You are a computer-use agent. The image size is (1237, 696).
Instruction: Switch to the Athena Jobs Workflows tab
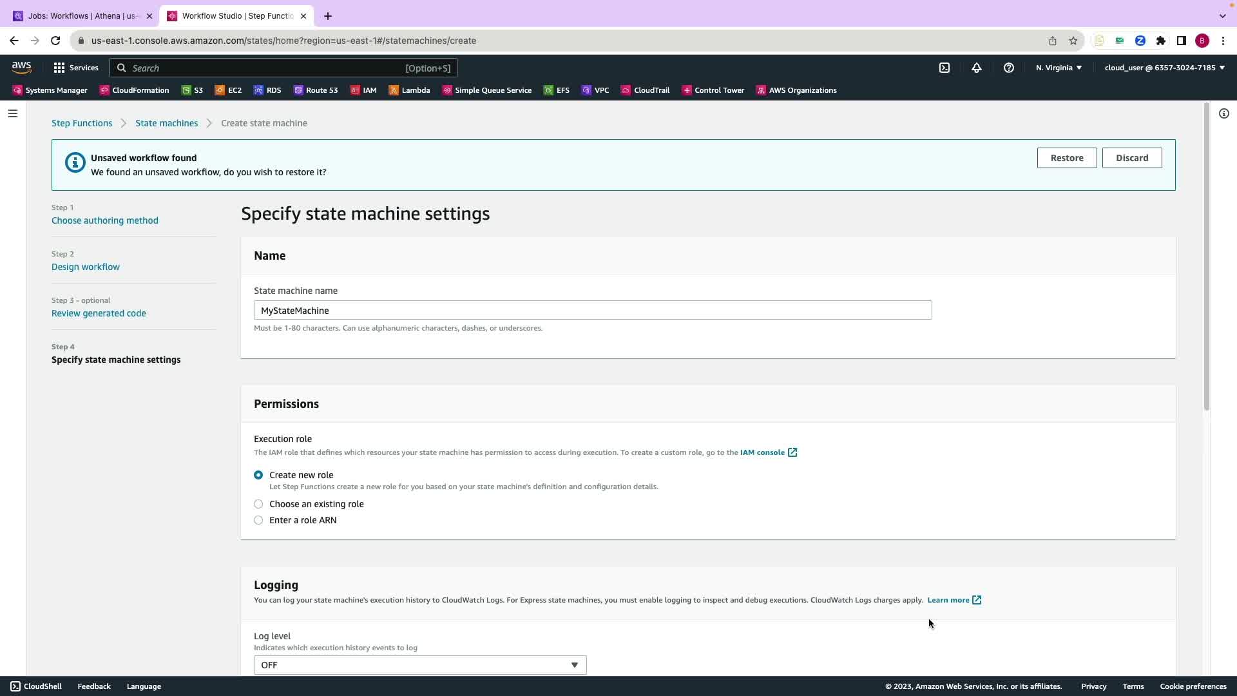coord(82,16)
